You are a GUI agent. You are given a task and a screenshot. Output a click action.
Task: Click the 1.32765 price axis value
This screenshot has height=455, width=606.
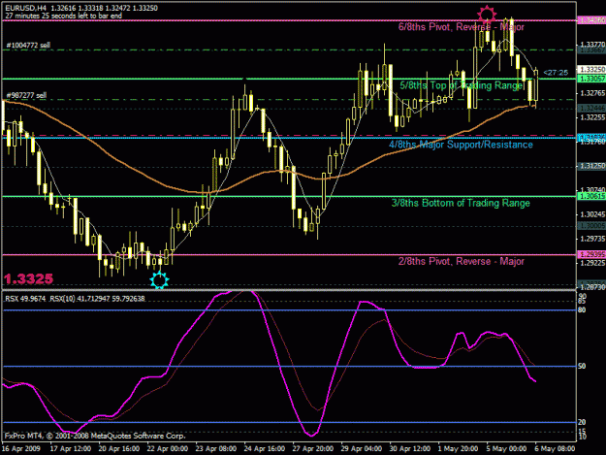pos(592,93)
